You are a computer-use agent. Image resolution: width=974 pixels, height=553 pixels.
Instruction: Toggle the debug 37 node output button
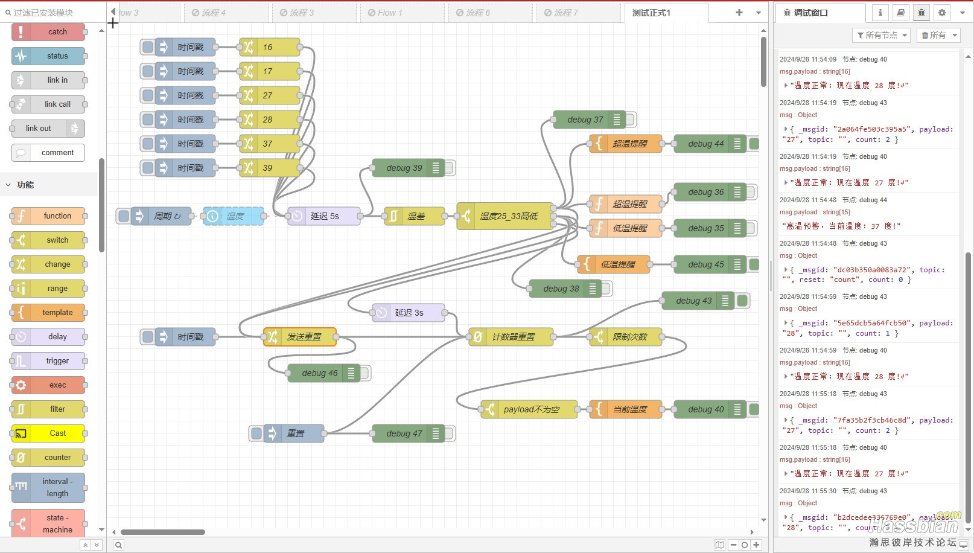631,120
